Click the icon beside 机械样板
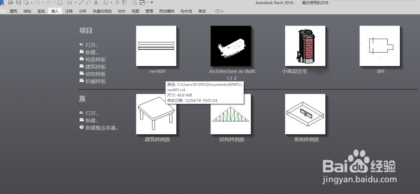This screenshot has width=420, height=194. pos(81,80)
